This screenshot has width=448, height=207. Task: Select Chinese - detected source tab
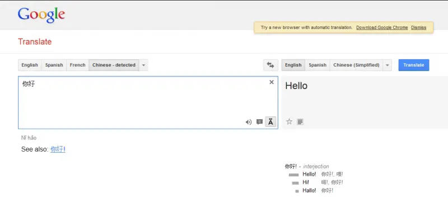pyautogui.click(x=114, y=65)
